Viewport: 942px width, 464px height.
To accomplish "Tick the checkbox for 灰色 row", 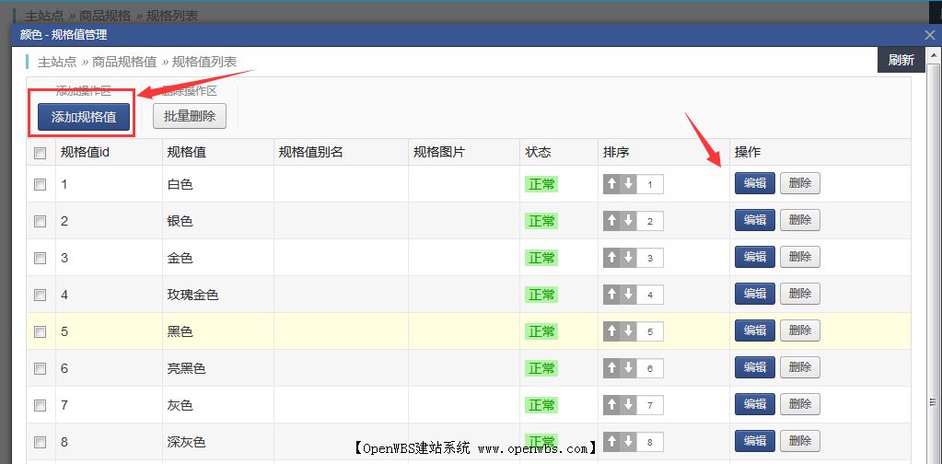I will (40, 405).
